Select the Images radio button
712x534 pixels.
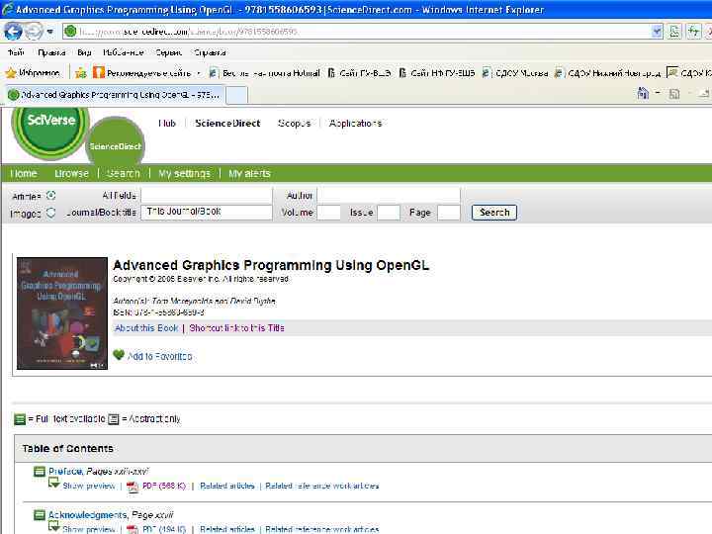click(x=50, y=212)
